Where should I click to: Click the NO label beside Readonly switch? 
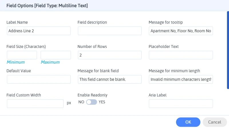(x=81, y=102)
